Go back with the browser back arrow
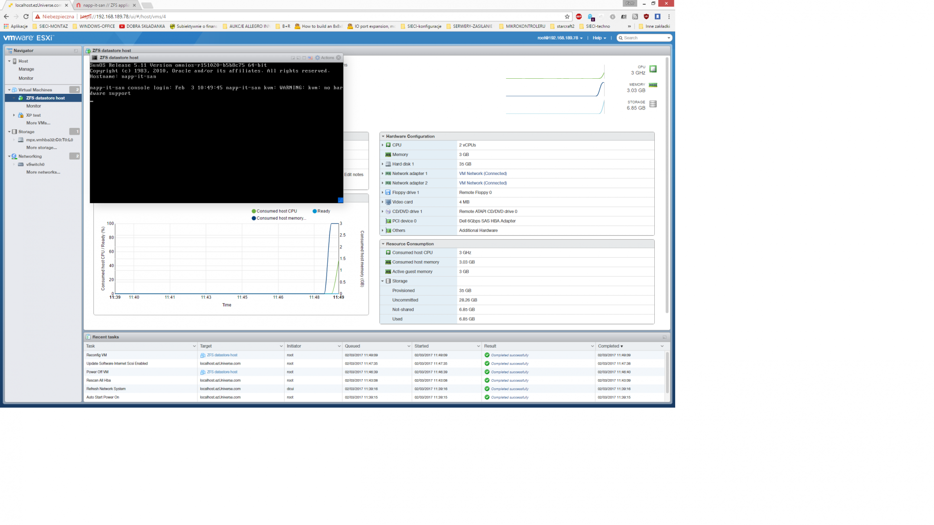Screen dimensions: 934x525 pyautogui.click(x=6, y=17)
